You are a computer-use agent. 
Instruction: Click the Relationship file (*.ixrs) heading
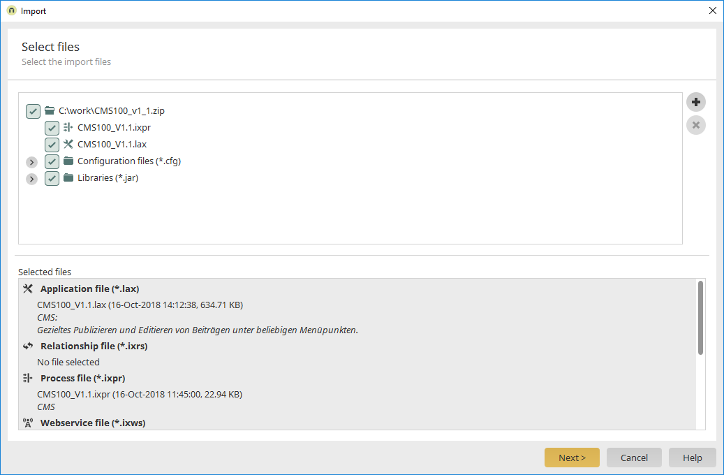(x=94, y=346)
